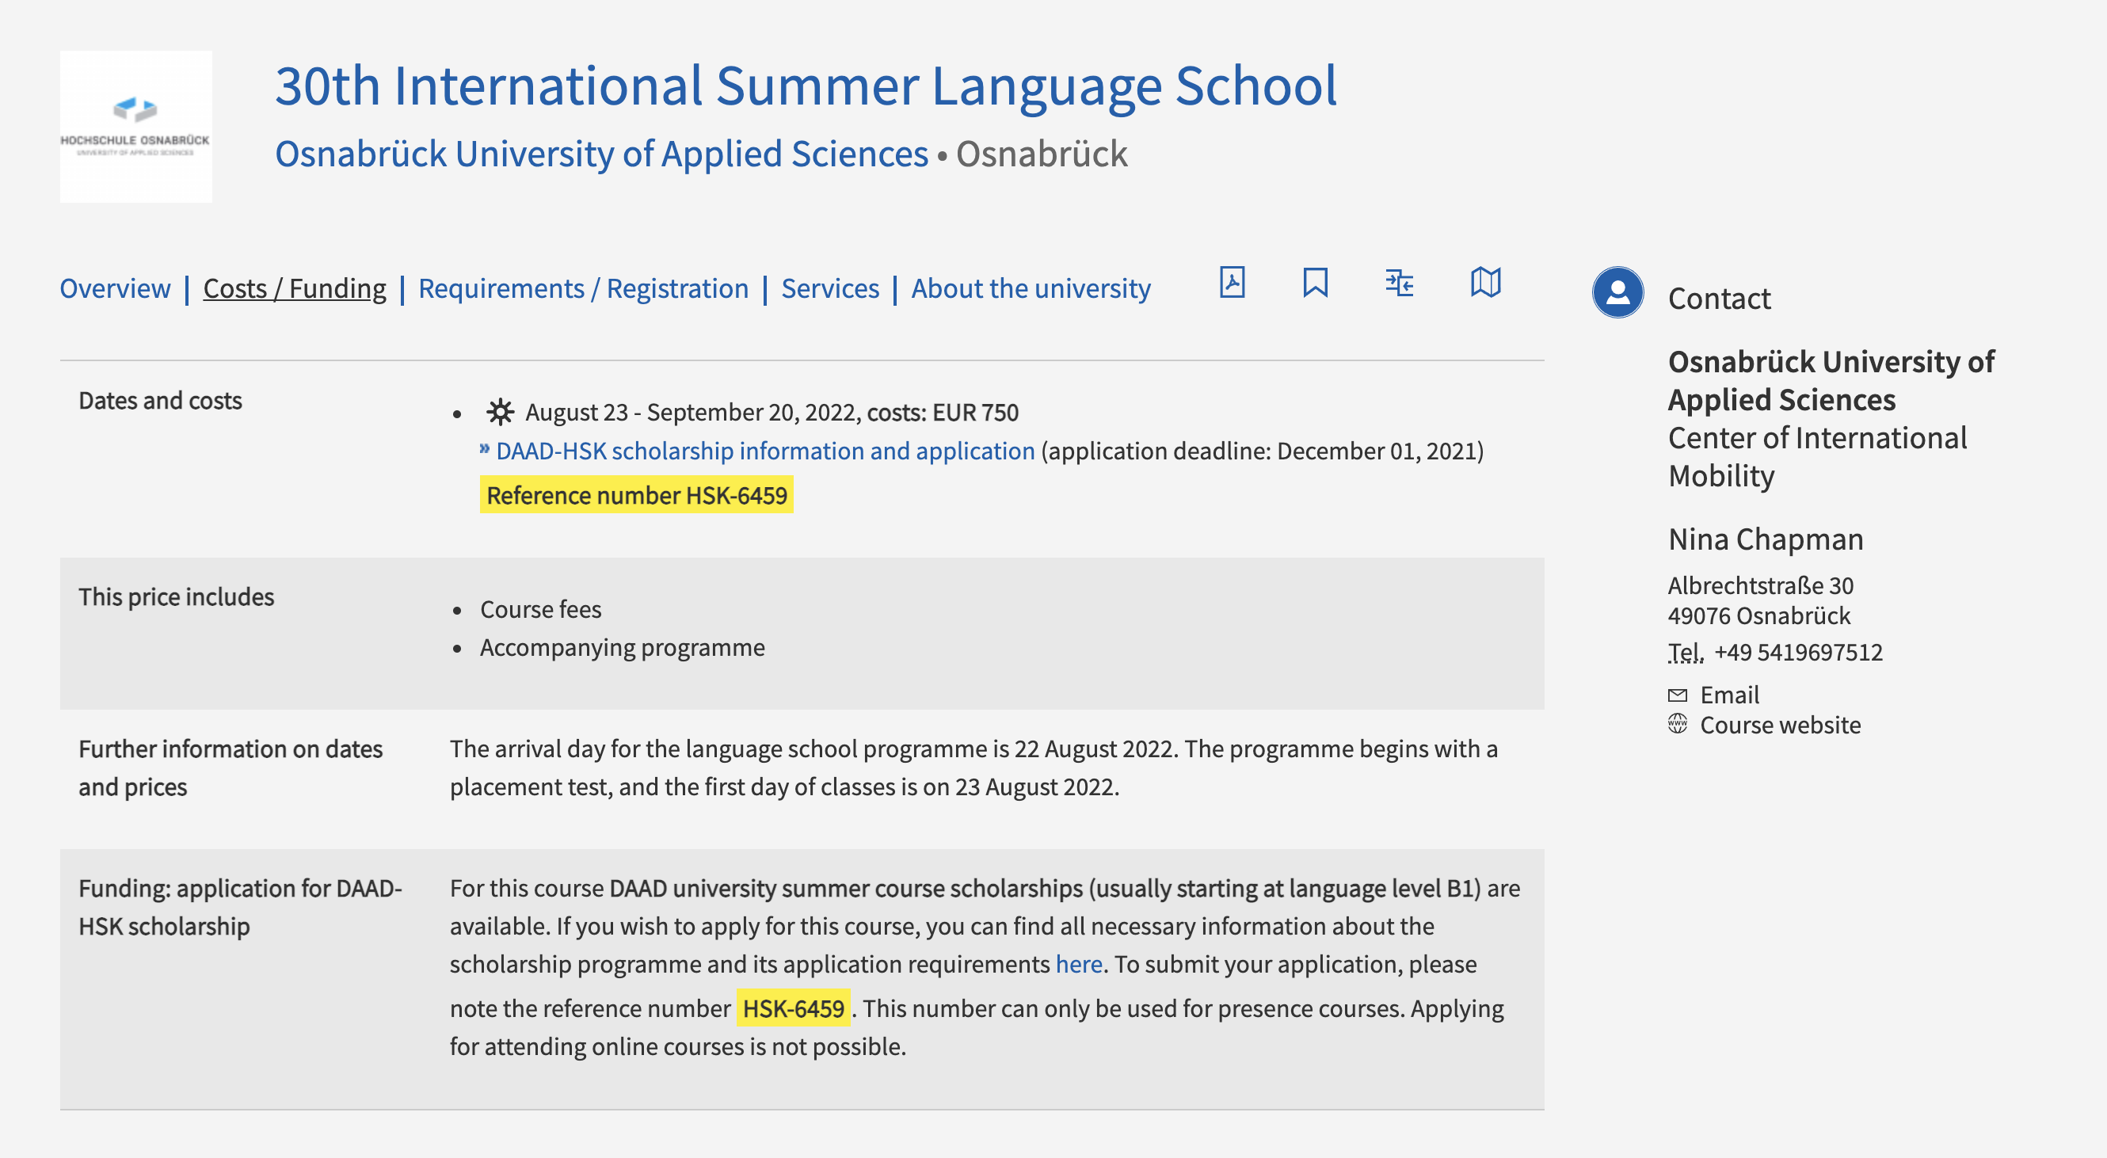Click the email envelope icon
Screen dimensions: 2107x1158
(x=1678, y=695)
